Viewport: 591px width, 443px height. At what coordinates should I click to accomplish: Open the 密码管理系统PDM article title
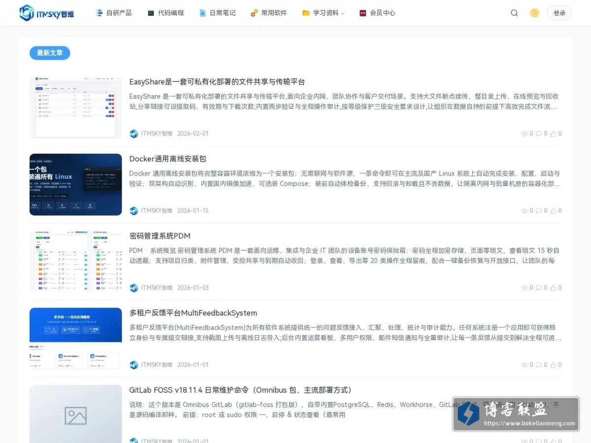tap(160, 236)
